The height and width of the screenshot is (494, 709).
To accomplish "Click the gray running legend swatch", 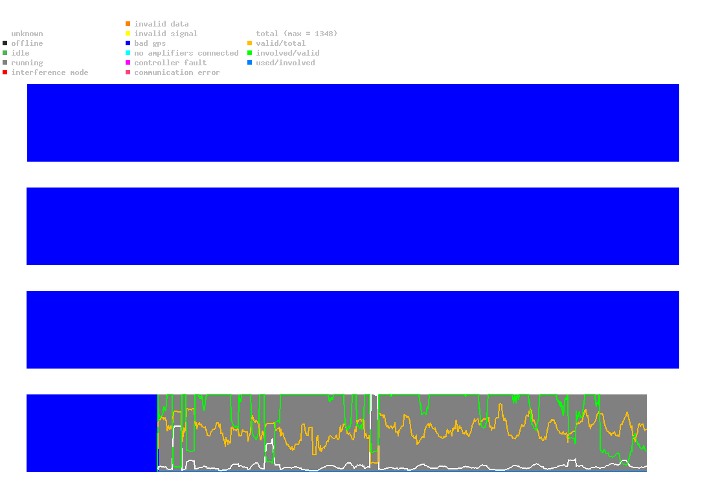I will point(5,63).
